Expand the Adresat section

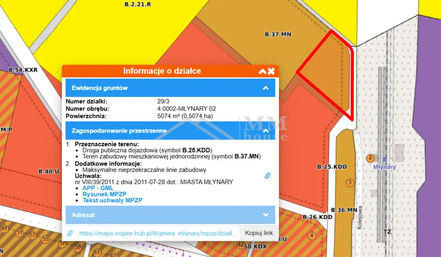click(x=266, y=214)
